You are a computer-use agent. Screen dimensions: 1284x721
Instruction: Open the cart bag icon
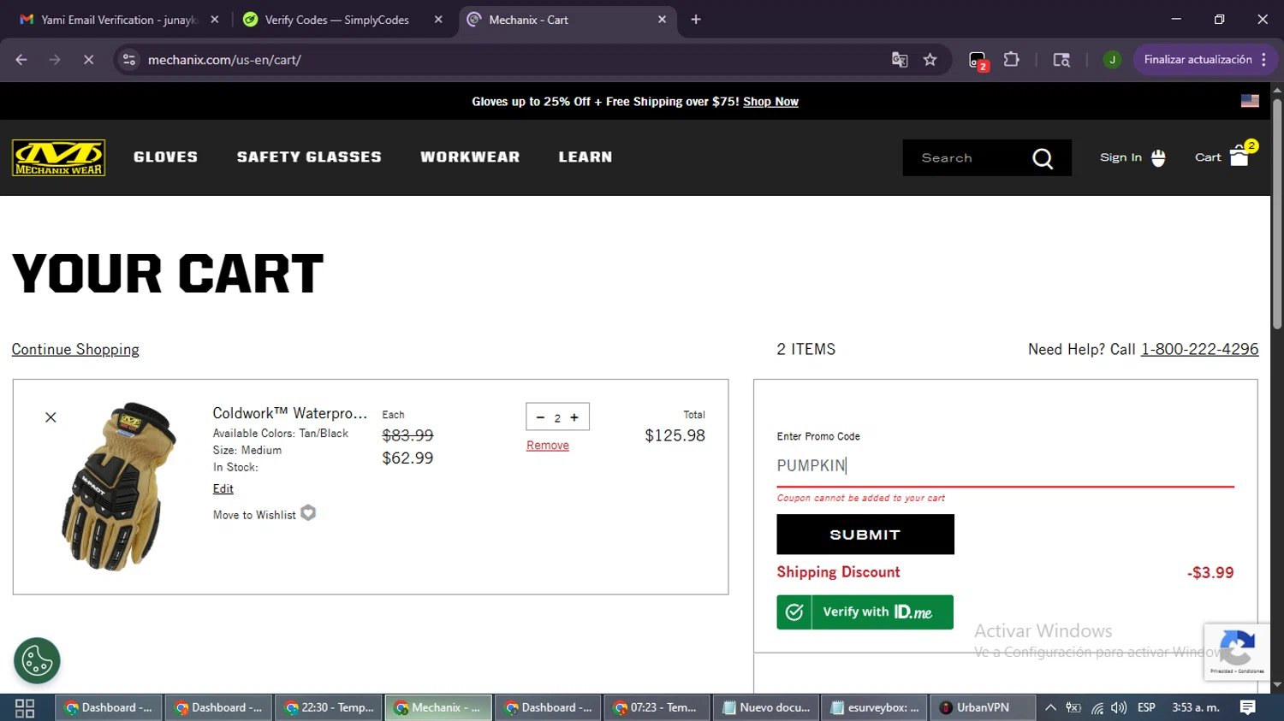[1239, 156]
